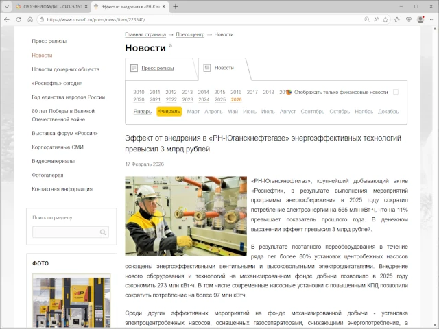
Task: Open a new browser tab
Action: tap(176, 6)
